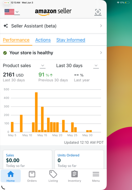
Task: Switch to the Stay Informed tab
Action: click(x=71, y=40)
